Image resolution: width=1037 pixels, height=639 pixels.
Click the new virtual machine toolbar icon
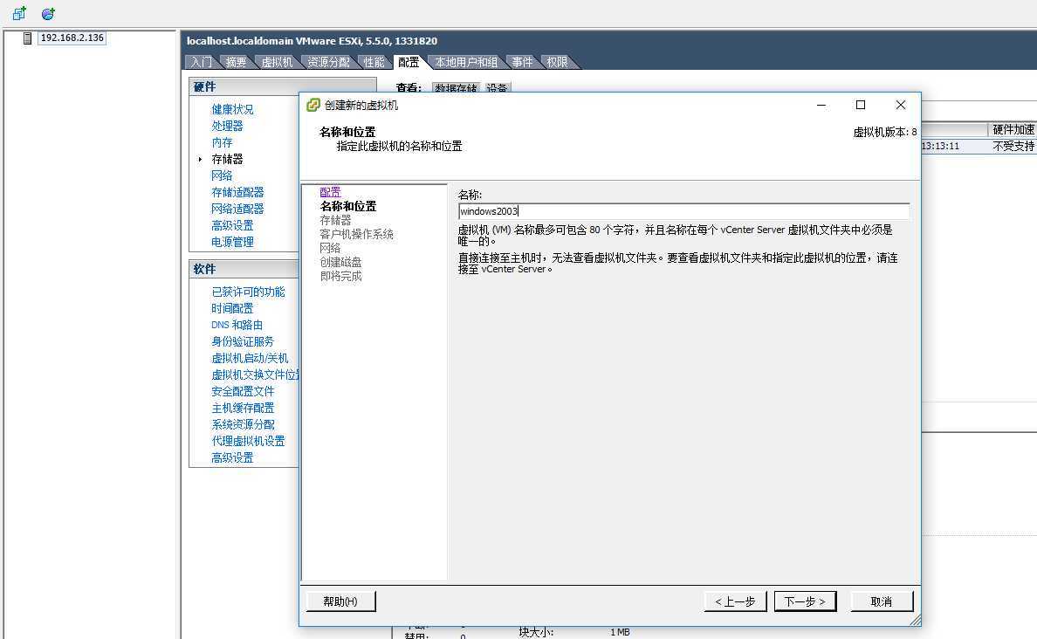click(19, 13)
